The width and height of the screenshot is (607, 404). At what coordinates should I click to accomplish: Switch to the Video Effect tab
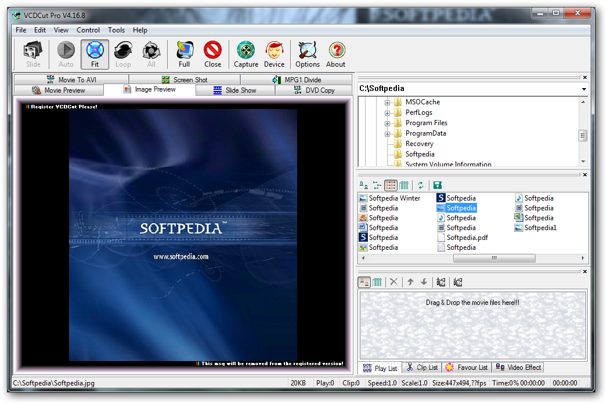(x=518, y=367)
